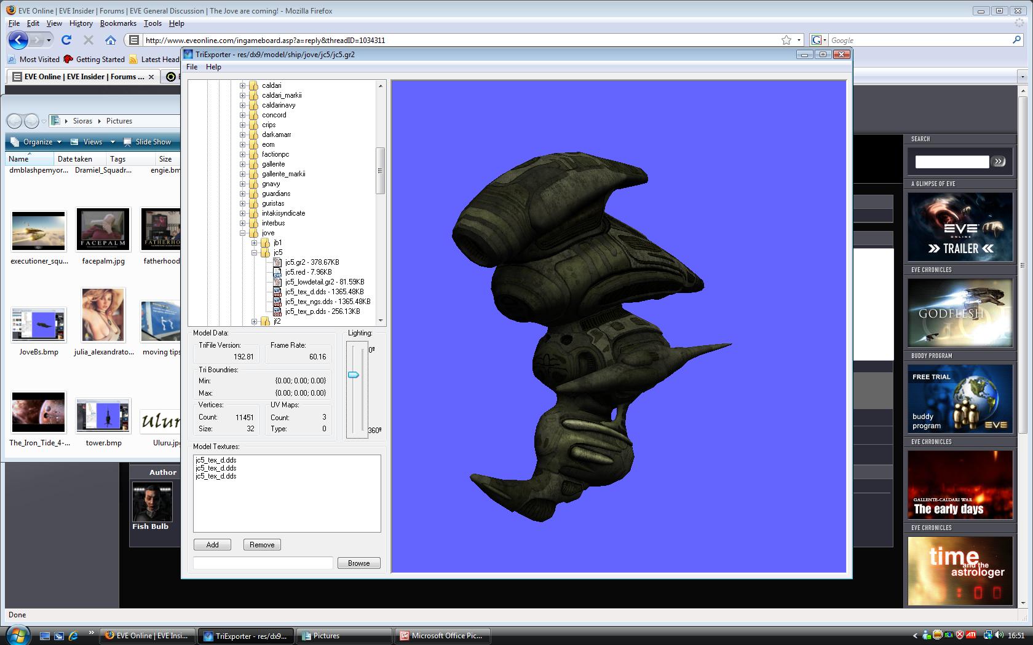Click Firefox home icon
This screenshot has height=645, width=1033.
pyautogui.click(x=111, y=40)
